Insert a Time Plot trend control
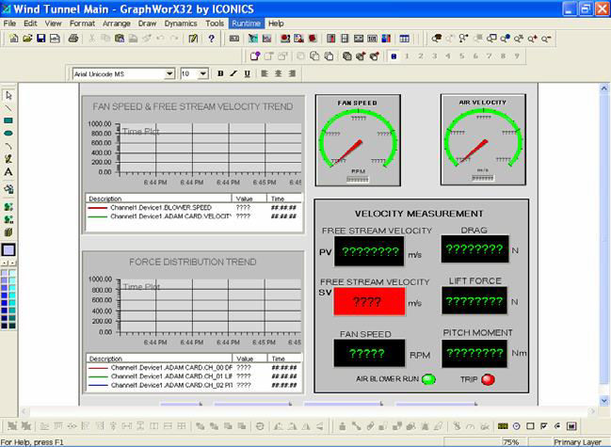The width and height of the screenshot is (611, 447). point(267,39)
